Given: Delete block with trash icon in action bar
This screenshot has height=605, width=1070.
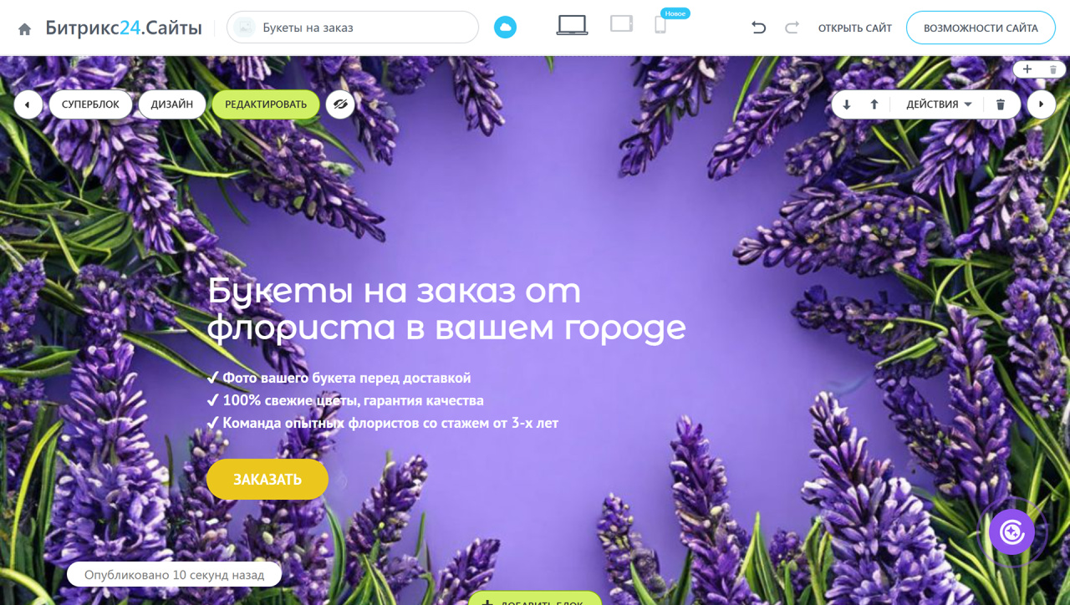Looking at the screenshot, I should click(x=1001, y=104).
